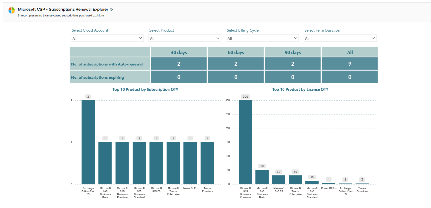Click the "Top 10 Product by Subscription QTY" title
The width and height of the screenshot is (431, 208).
coord(146,89)
